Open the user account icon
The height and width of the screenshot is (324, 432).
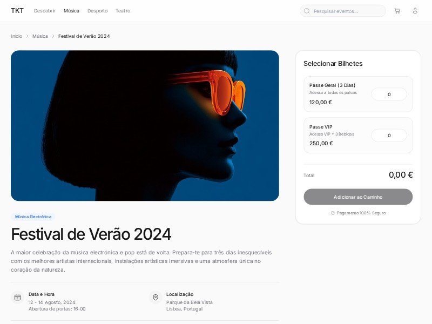click(x=415, y=11)
